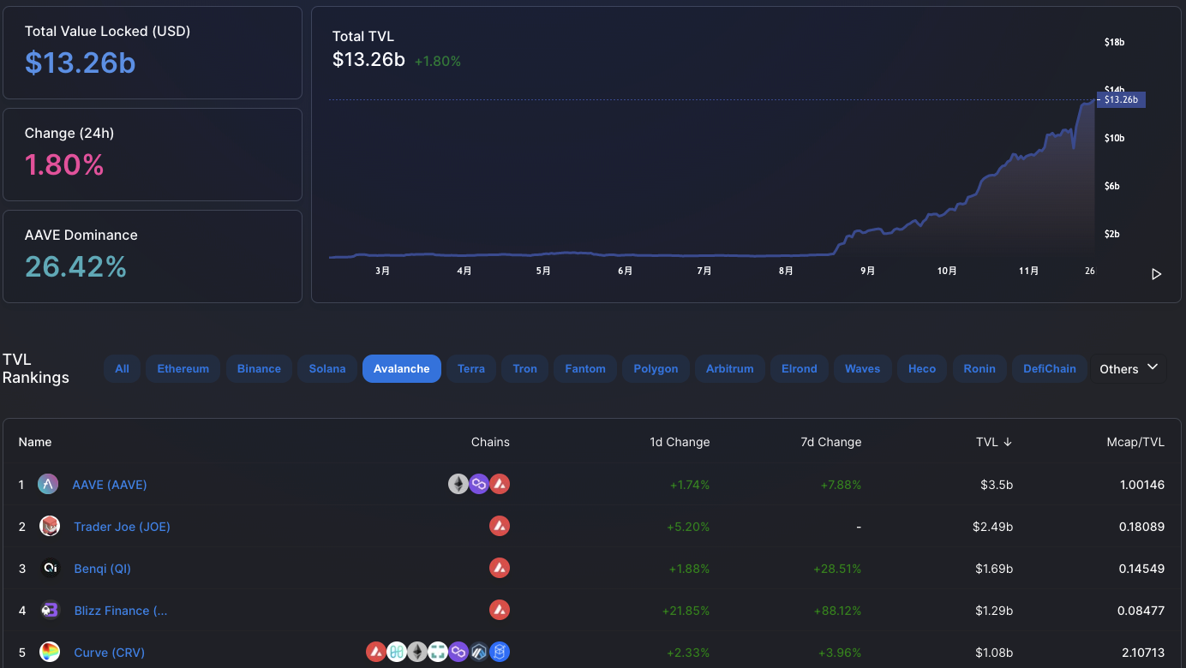
Task: Sort table by TVL descending arrow
Action: tap(1008, 442)
